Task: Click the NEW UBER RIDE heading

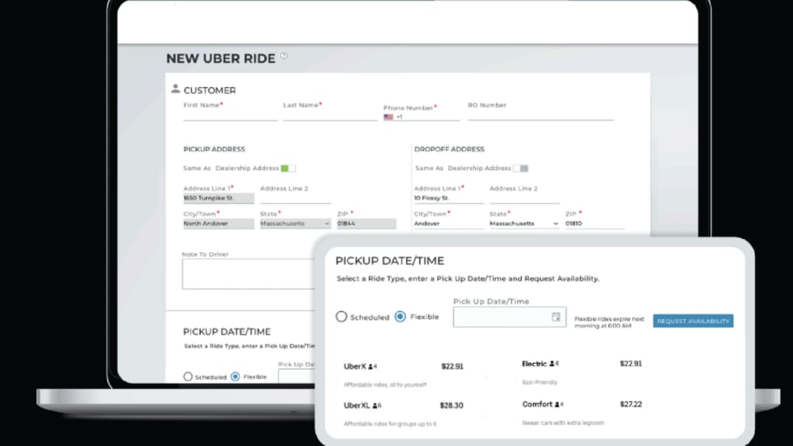Action: coord(220,59)
